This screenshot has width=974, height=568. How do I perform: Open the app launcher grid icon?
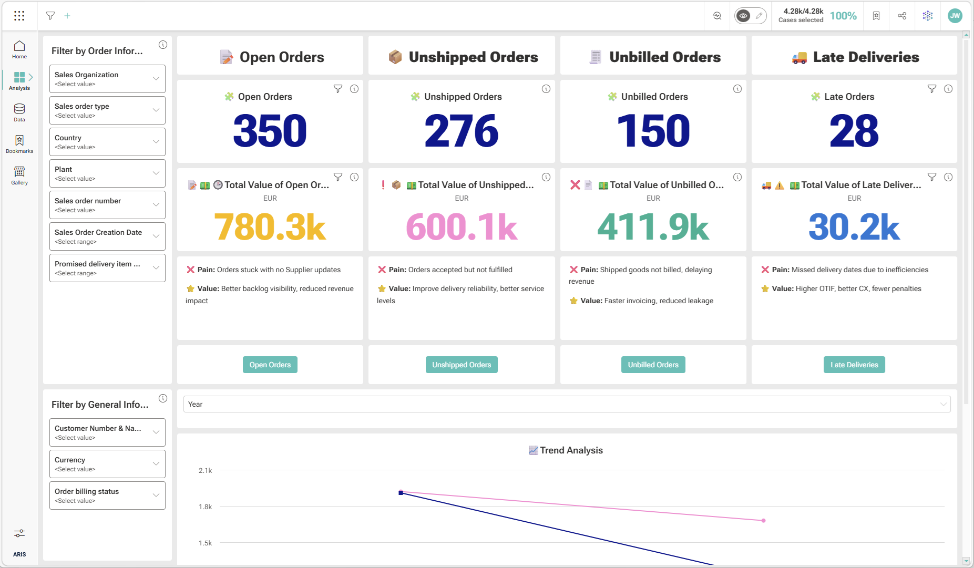pos(19,16)
